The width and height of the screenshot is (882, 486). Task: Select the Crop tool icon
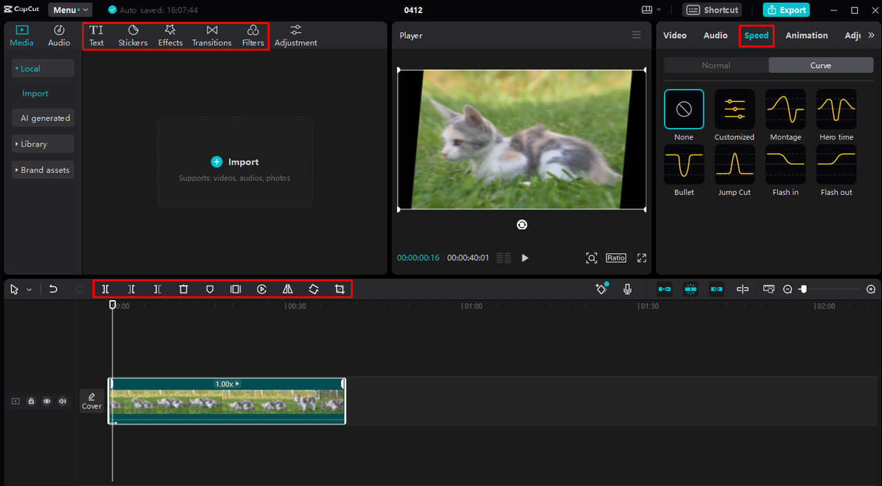(x=340, y=289)
